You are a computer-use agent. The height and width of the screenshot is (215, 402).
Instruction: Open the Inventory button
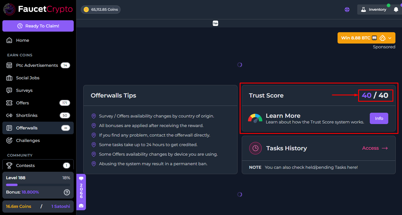[373, 10]
